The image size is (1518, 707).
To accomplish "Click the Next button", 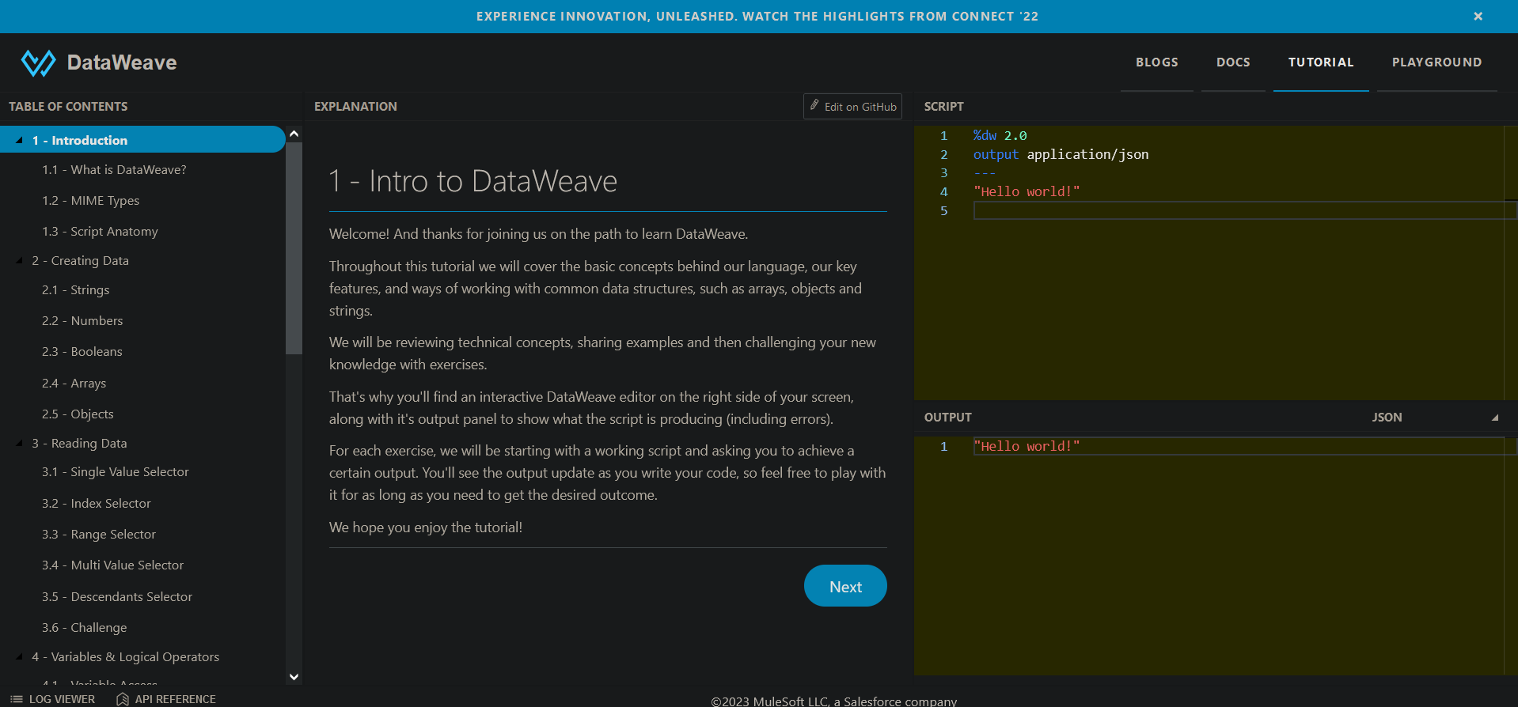I will click(x=845, y=586).
